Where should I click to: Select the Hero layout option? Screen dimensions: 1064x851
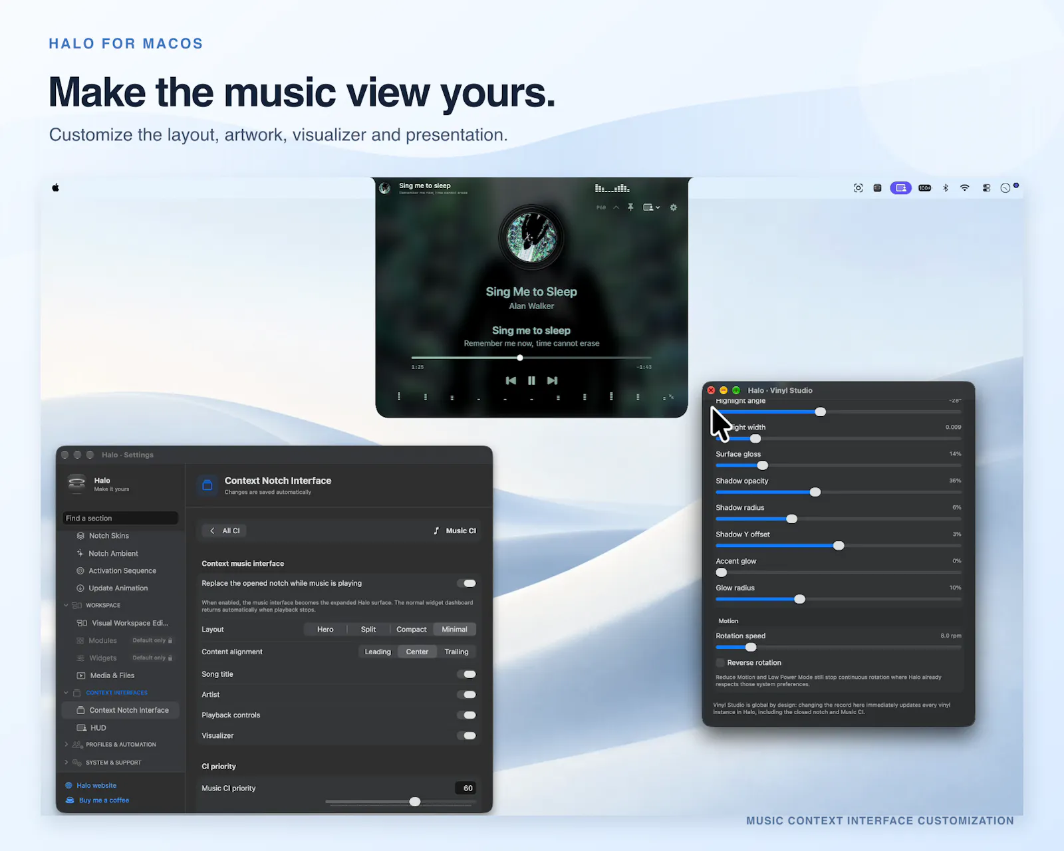[325, 630]
